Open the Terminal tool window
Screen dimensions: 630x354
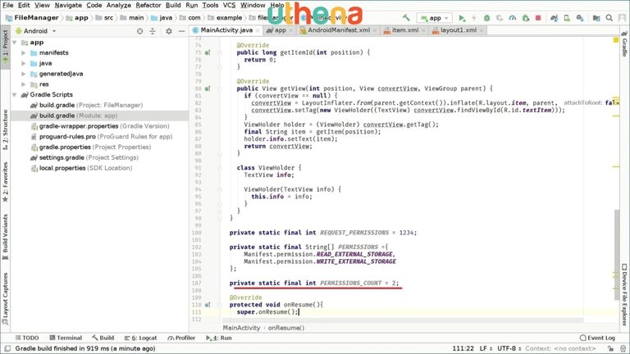tap(64, 338)
